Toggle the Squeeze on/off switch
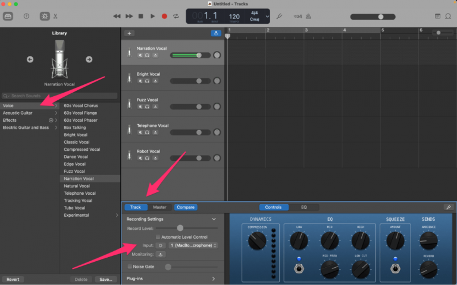 click(395, 268)
